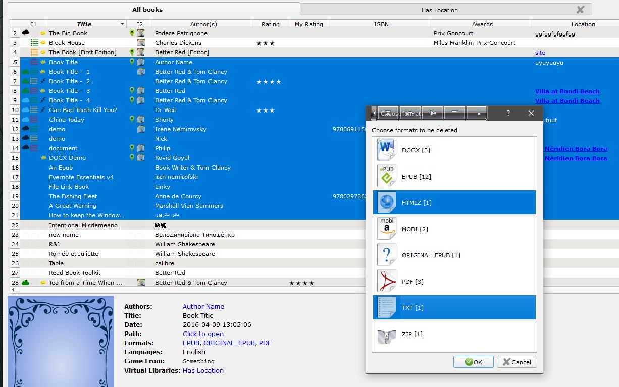The height and width of the screenshot is (387, 619).
Task: Open the Author Name link in book details
Action: click(203, 306)
